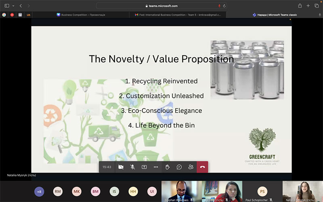This screenshot has width=323, height=202.
Task: Show the tab overview
Action: tap(317, 6)
